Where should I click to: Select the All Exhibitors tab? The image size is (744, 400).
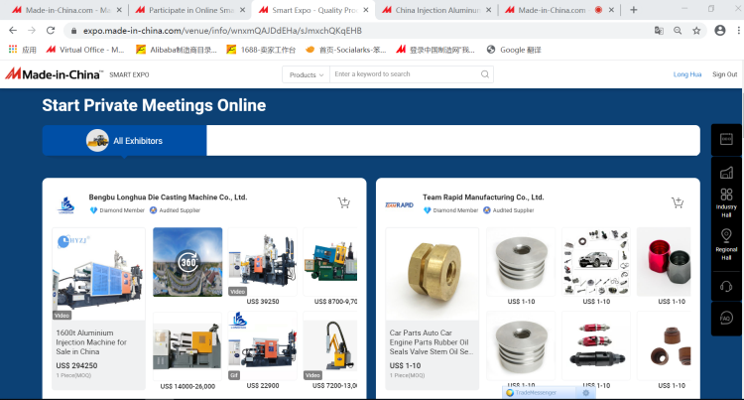tap(124, 141)
